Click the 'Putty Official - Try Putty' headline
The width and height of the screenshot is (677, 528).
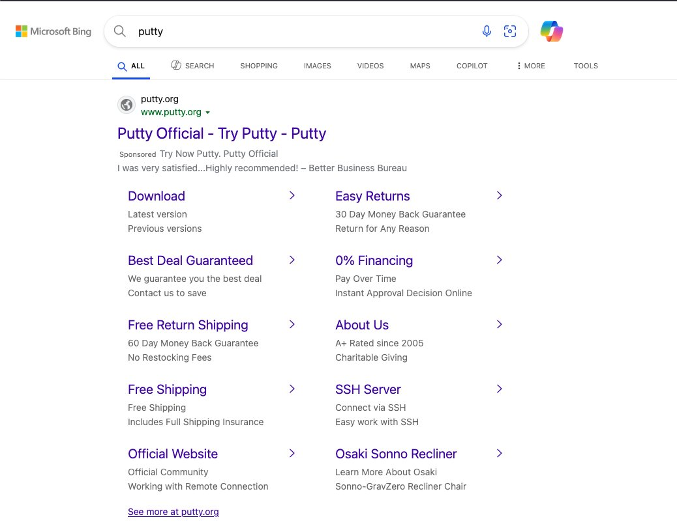[221, 133]
